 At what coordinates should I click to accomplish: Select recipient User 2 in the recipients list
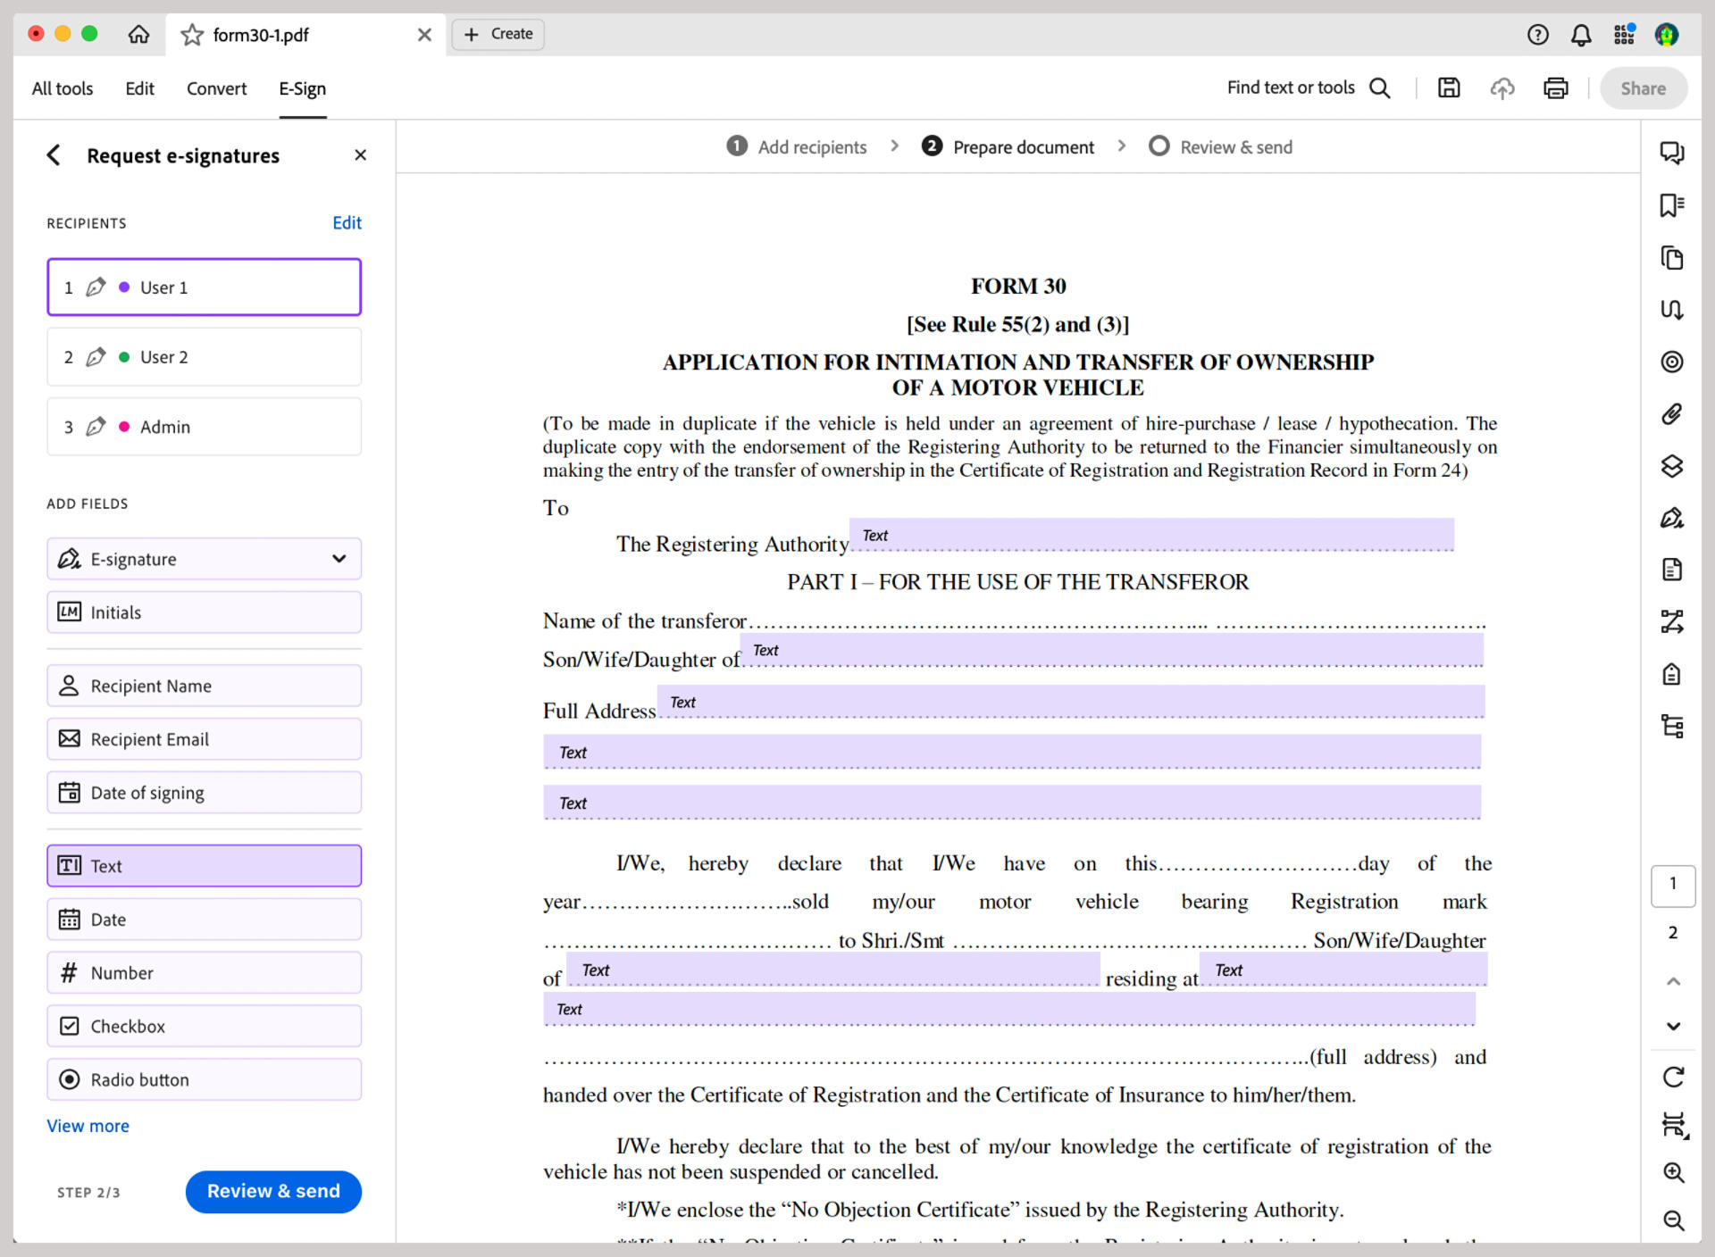click(204, 356)
